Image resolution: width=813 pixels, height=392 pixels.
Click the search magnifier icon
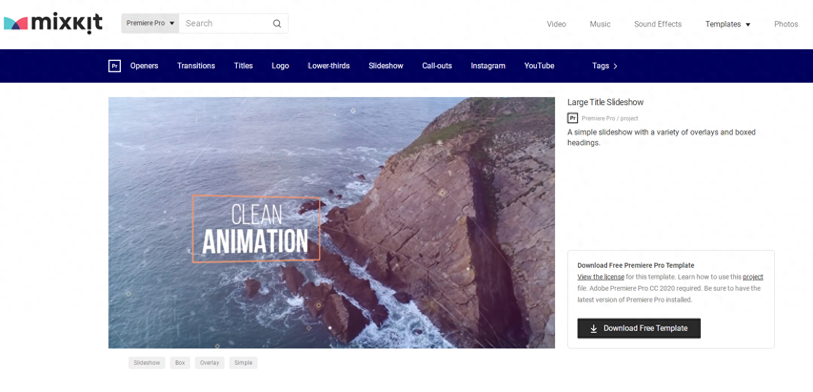pyautogui.click(x=277, y=23)
